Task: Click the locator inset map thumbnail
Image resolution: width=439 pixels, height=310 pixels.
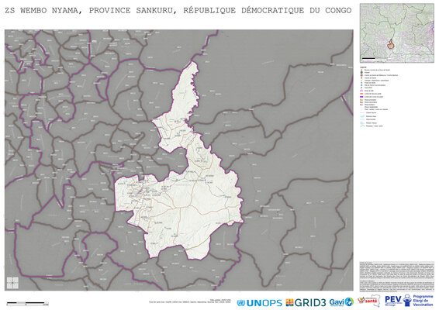Action: coord(397,33)
